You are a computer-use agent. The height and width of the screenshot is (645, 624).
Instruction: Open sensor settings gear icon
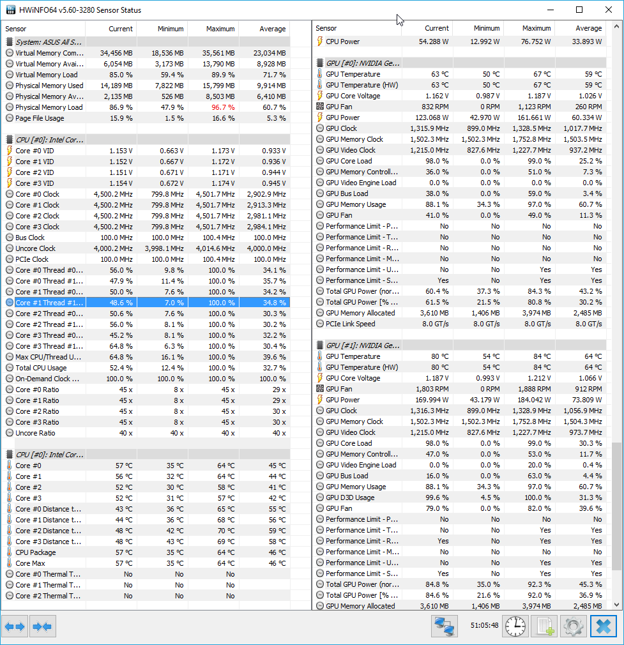[x=573, y=626]
